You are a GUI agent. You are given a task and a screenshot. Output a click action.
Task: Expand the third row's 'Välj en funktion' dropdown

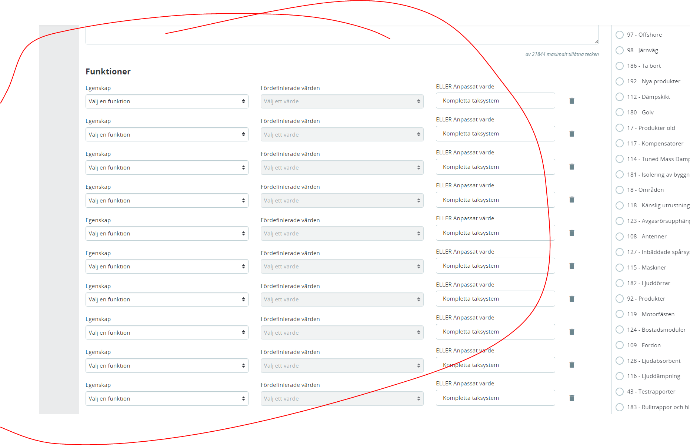pyautogui.click(x=167, y=168)
